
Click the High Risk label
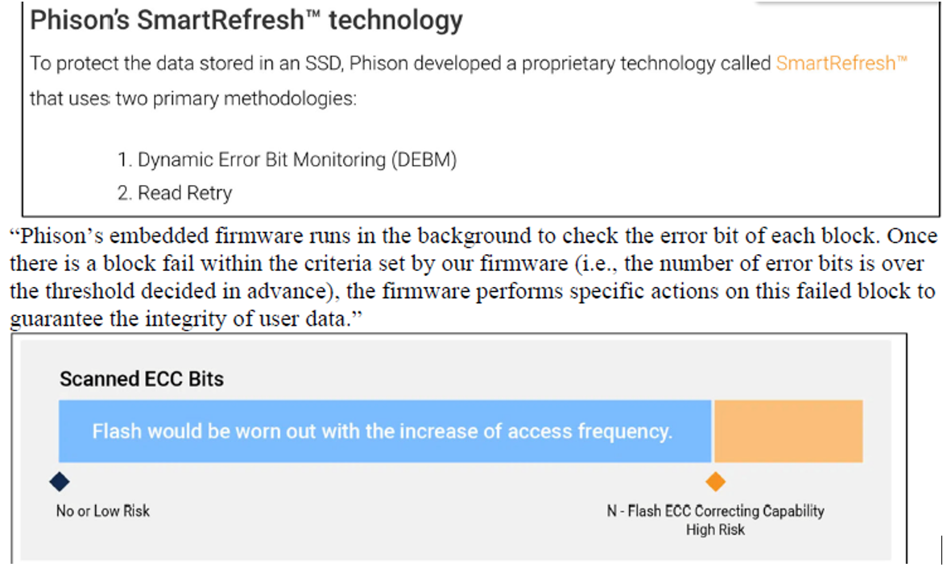click(715, 529)
